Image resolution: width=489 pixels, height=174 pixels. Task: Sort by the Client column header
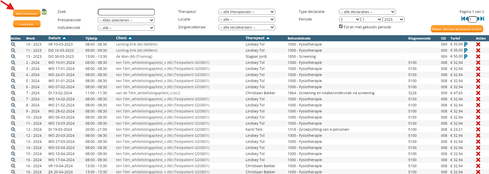[x=122, y=38]
